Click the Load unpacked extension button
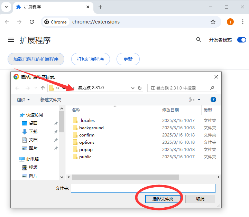Screen dimensions: 249x217 click(36, 59)
